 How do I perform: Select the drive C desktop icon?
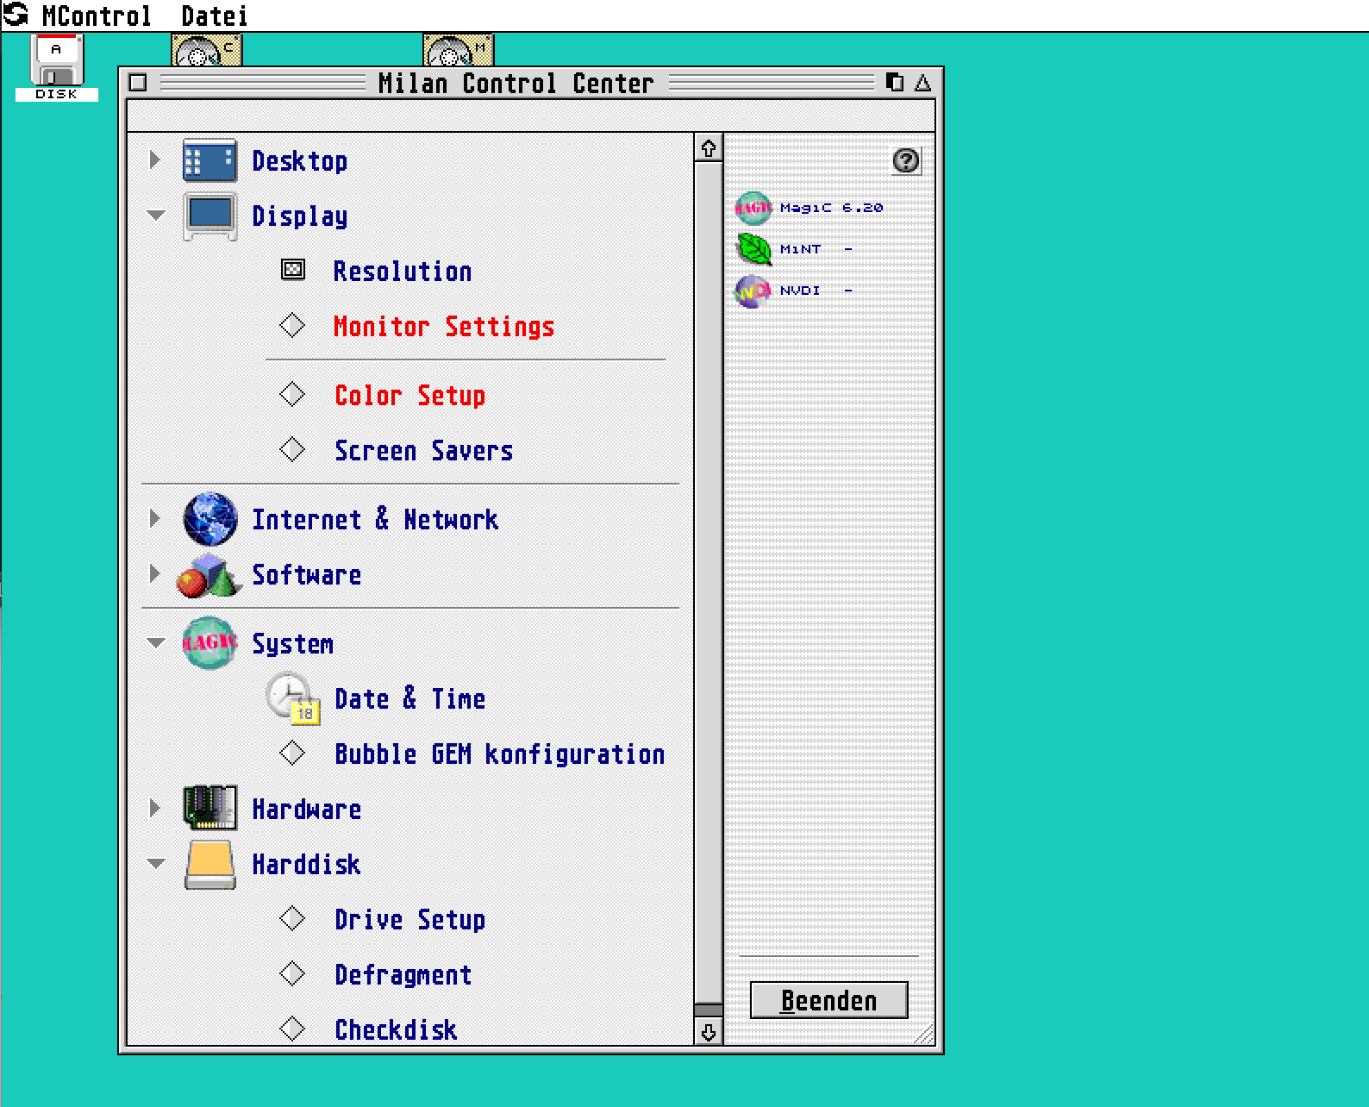(x=207, y=50)
